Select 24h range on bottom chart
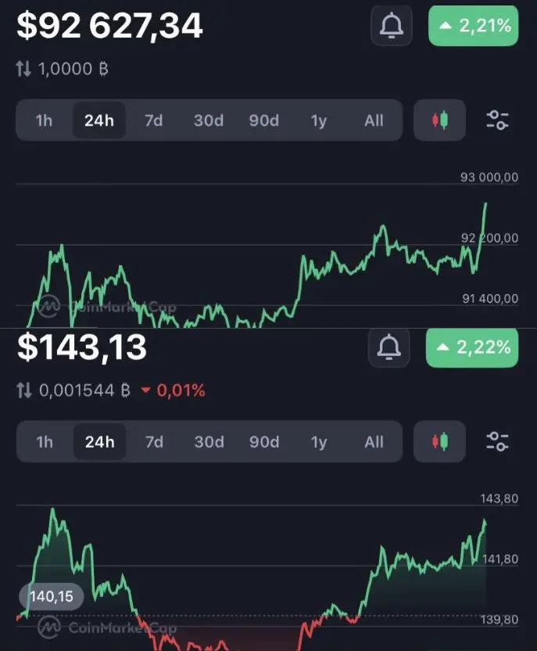This screenshot has width=537, height=651. pos(99,442)
